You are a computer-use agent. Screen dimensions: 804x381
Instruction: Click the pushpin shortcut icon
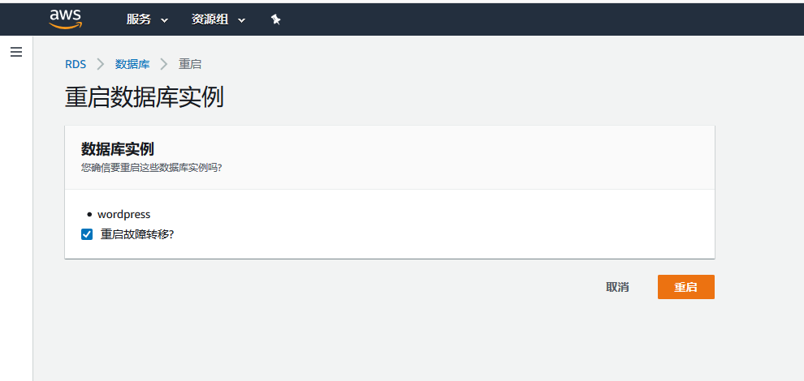(276, 19)
